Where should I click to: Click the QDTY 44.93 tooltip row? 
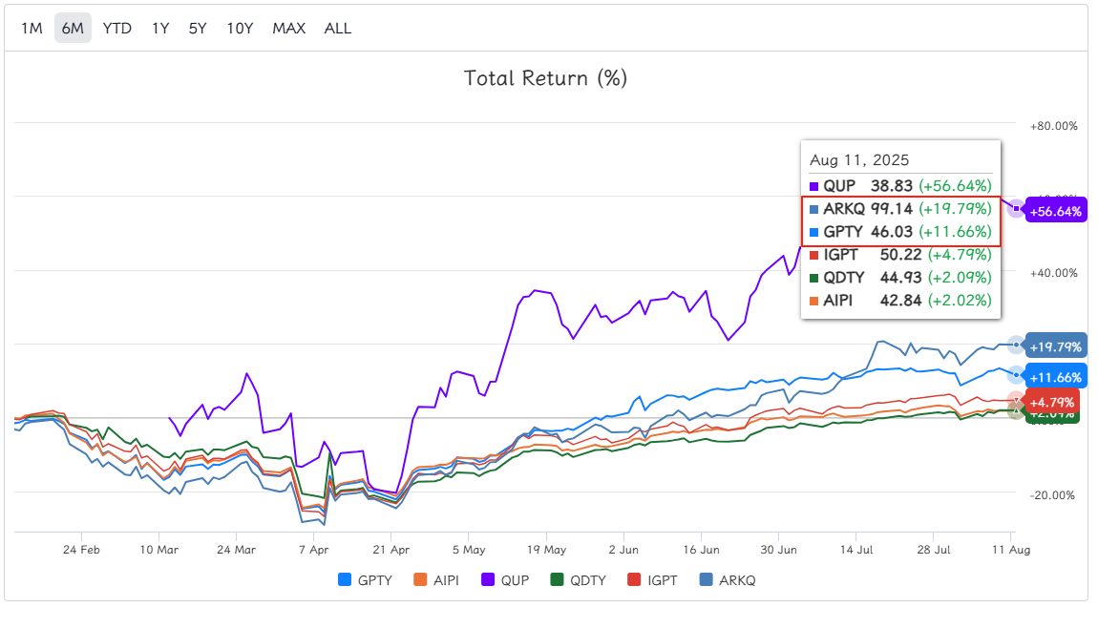tap(900, 278)
